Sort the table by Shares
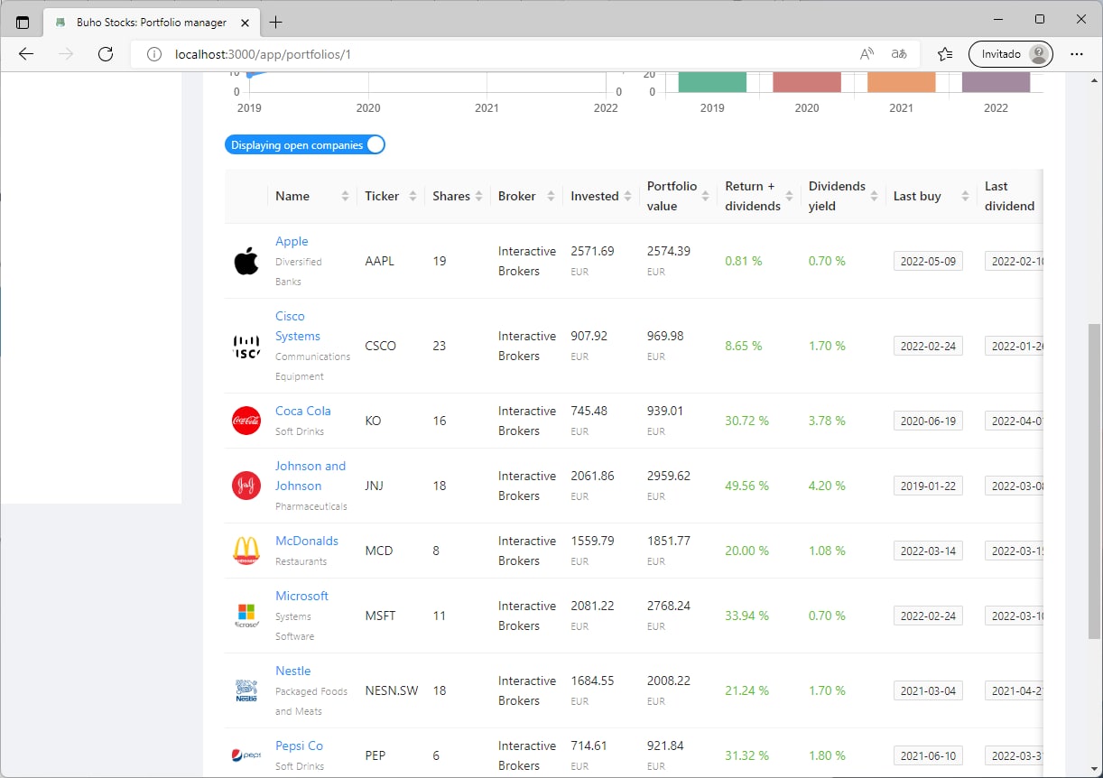The width and height of the screenshot is (1103, 778). (x=458, y=196)
